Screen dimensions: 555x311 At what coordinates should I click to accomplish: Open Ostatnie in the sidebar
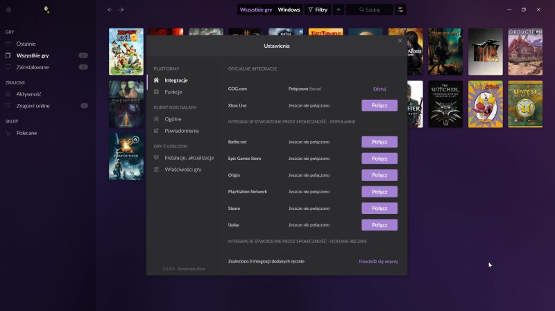(x=26, y=44)
